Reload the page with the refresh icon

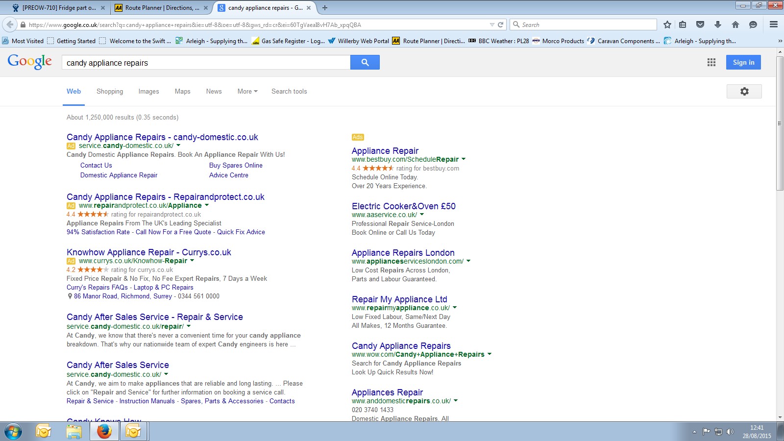coord(501,24)
